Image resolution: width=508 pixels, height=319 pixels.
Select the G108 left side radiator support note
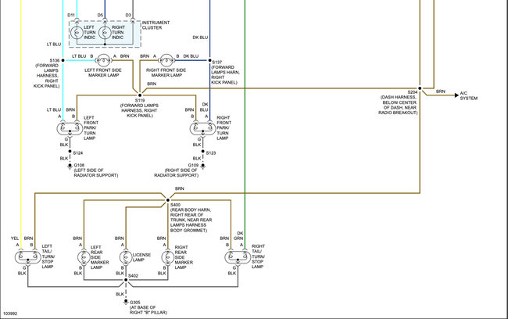pyautogui.click(x=96, y=173)
